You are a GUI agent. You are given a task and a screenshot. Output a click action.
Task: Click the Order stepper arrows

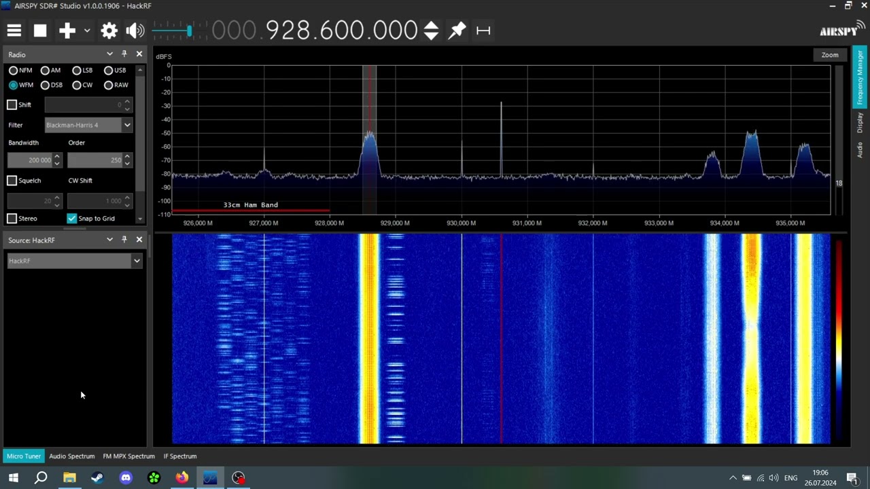127,160
